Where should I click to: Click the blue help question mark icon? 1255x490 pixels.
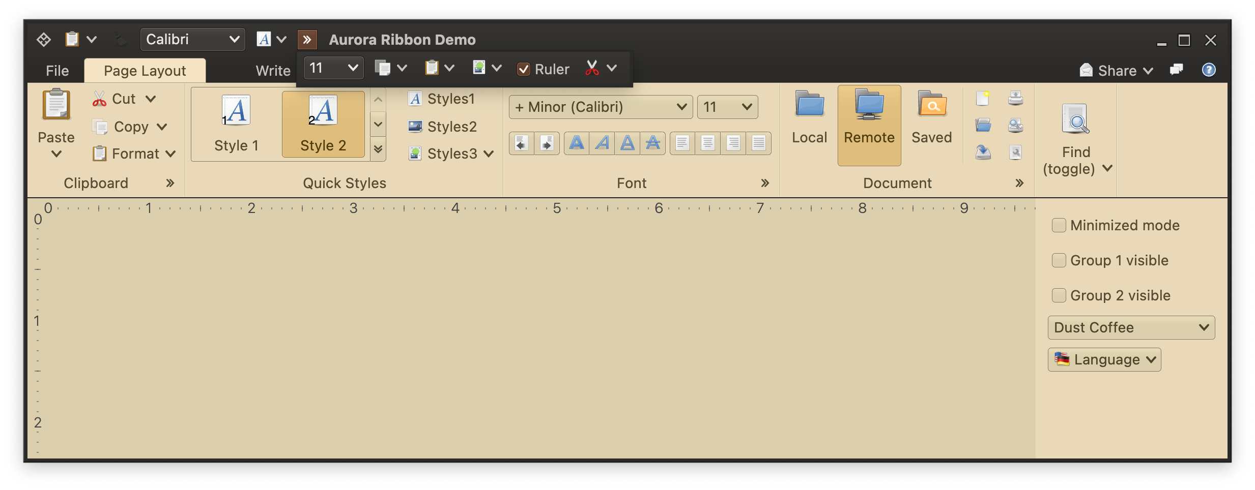[1209, 70]
